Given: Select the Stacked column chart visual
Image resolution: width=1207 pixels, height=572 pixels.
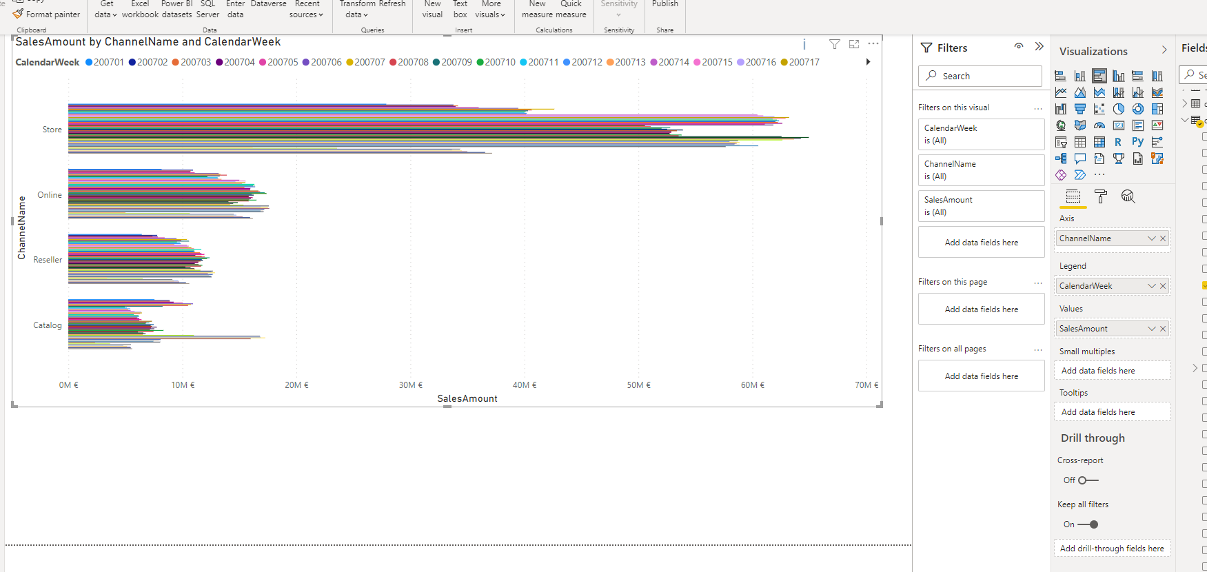Looking at the screenshot, I should 1080,76.
